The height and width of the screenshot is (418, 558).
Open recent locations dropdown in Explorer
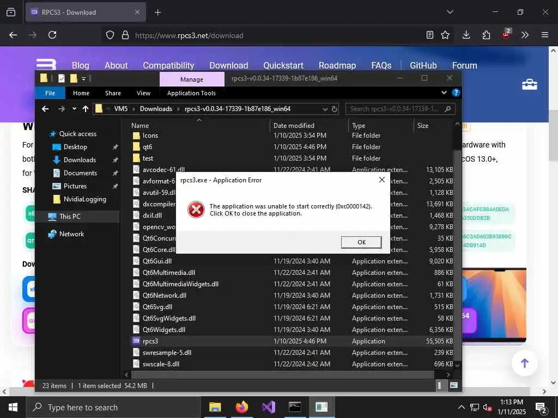74,109
